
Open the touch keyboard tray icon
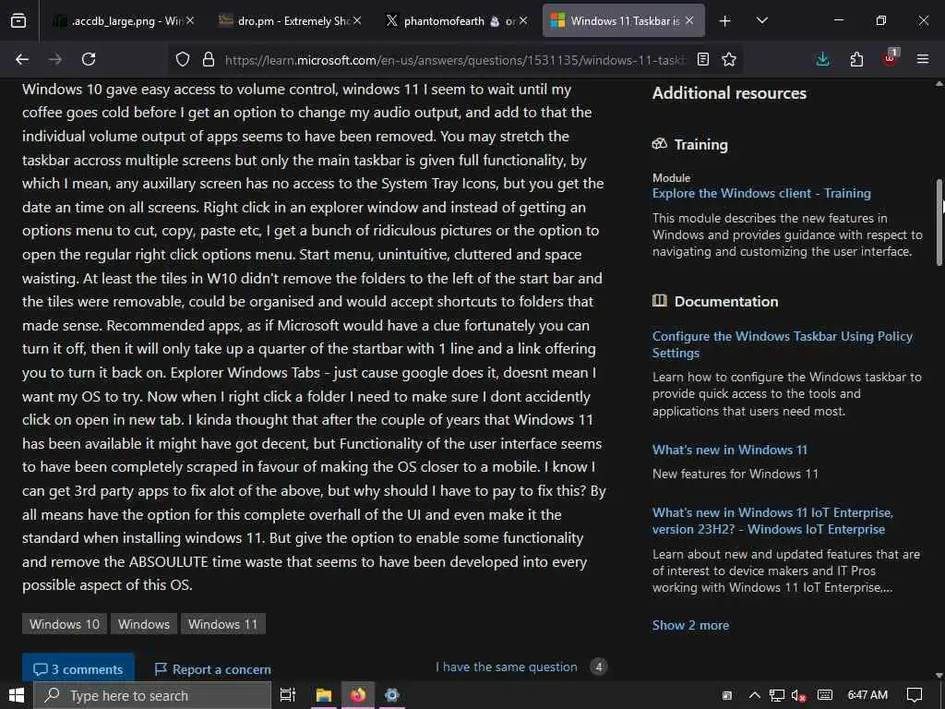824,695
